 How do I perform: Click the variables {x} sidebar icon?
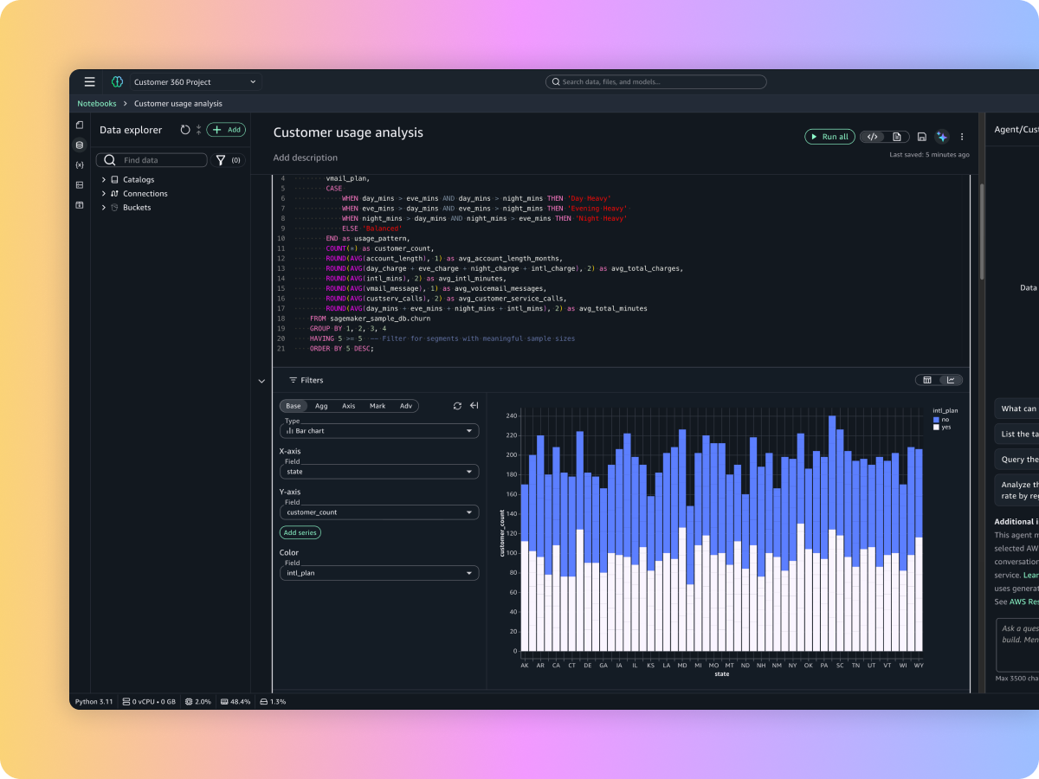(x=80, y=164)
